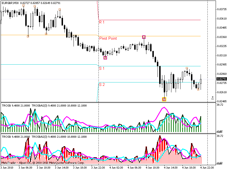Screen dimensions: 227x170
Task: Click the "S 1" support label
Action: [x=102, y=68]
